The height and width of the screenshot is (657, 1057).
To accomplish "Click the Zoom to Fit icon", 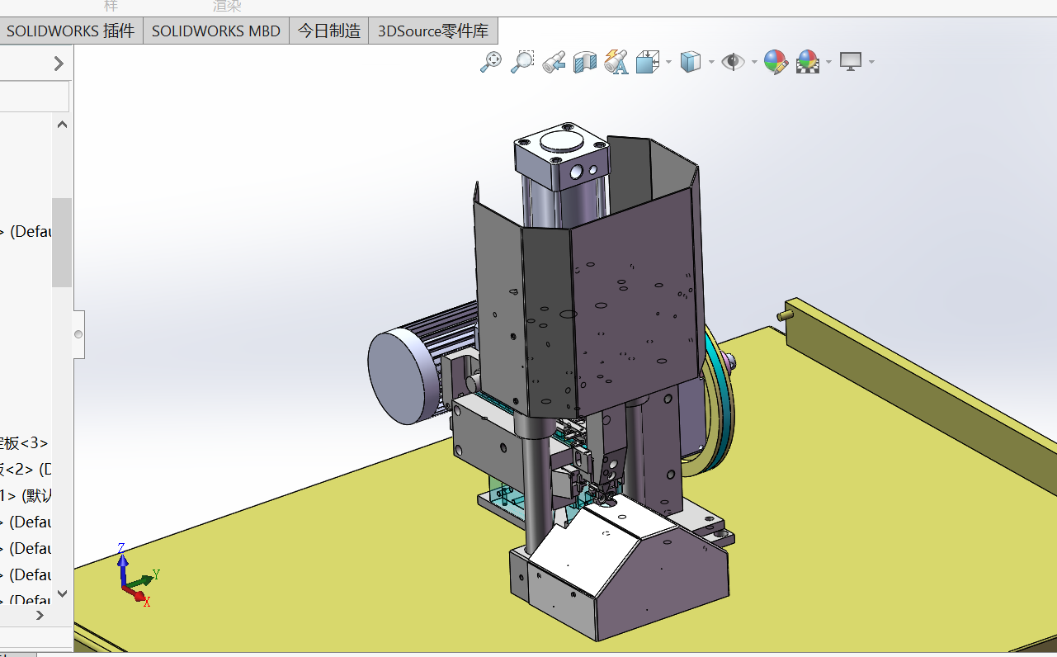I will (491, 62).
